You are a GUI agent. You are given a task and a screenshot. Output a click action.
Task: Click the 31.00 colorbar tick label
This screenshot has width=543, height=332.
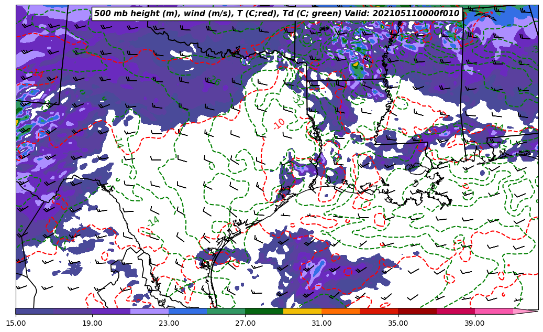[x=322, y=323]
